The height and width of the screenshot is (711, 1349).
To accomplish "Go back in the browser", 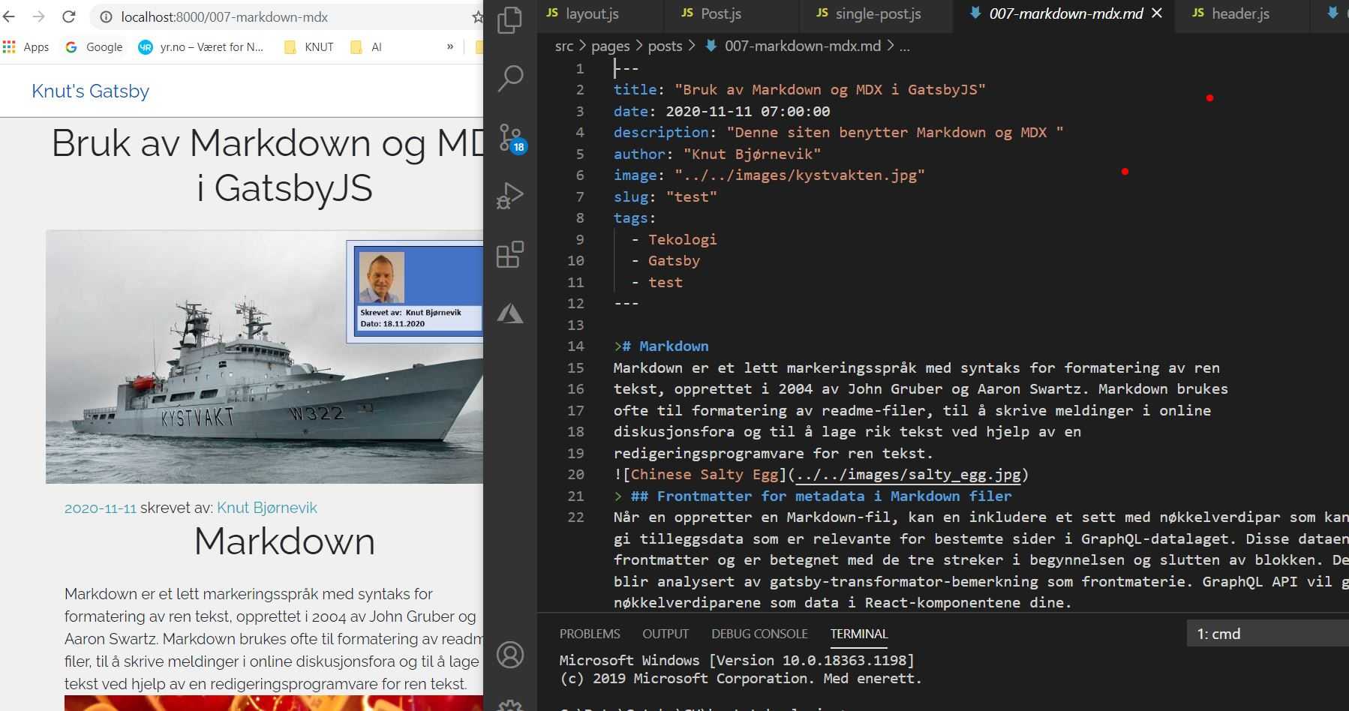I will 10,16.
